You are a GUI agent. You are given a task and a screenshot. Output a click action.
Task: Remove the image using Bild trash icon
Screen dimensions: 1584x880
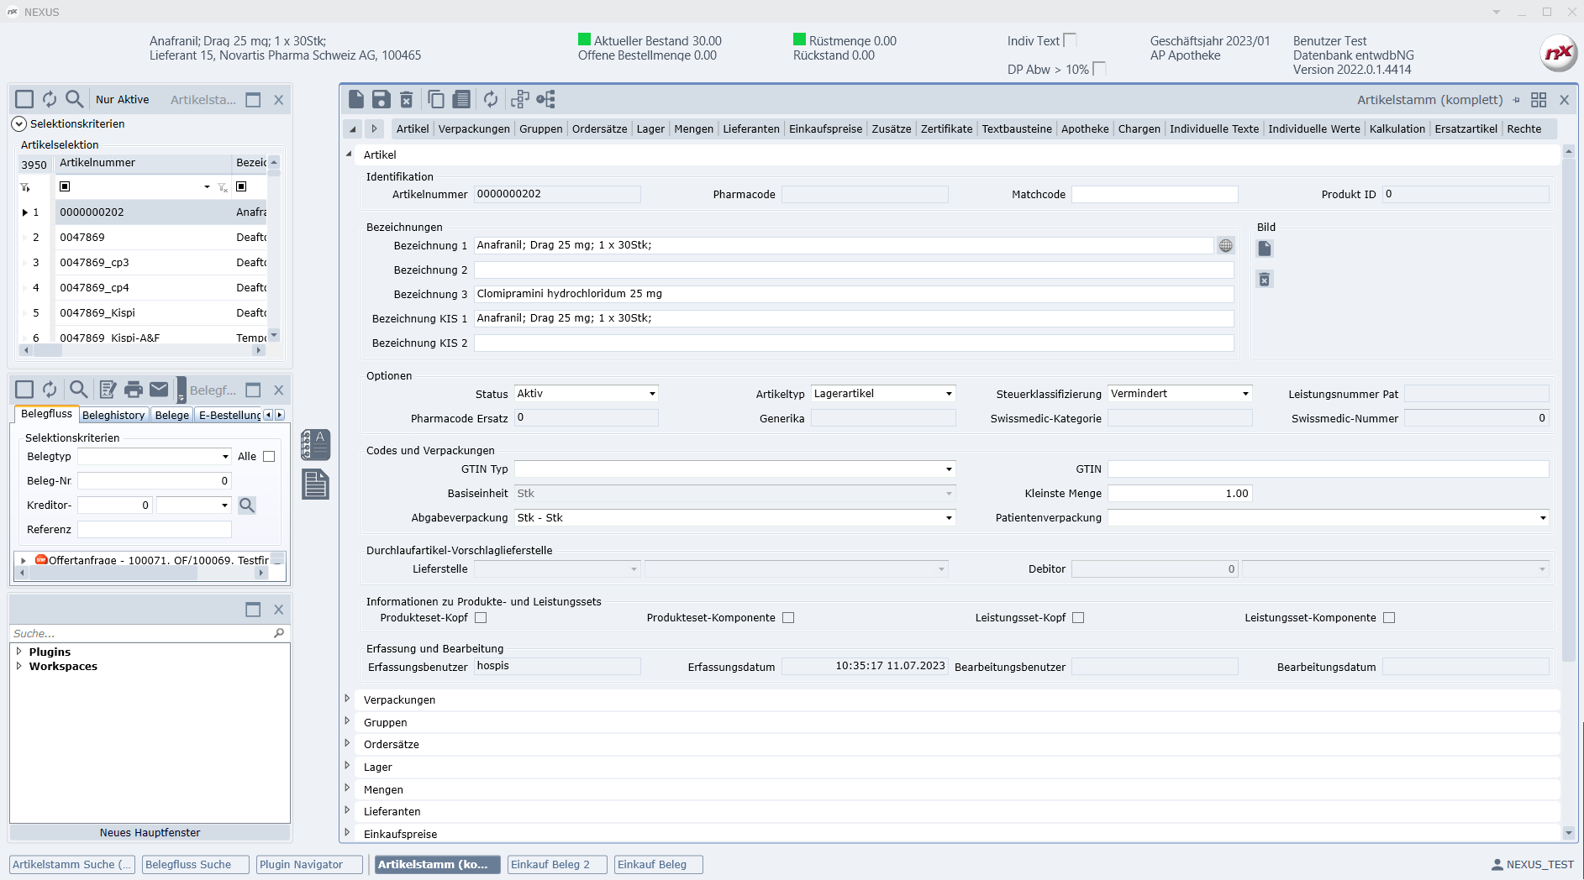[1265, 279]
